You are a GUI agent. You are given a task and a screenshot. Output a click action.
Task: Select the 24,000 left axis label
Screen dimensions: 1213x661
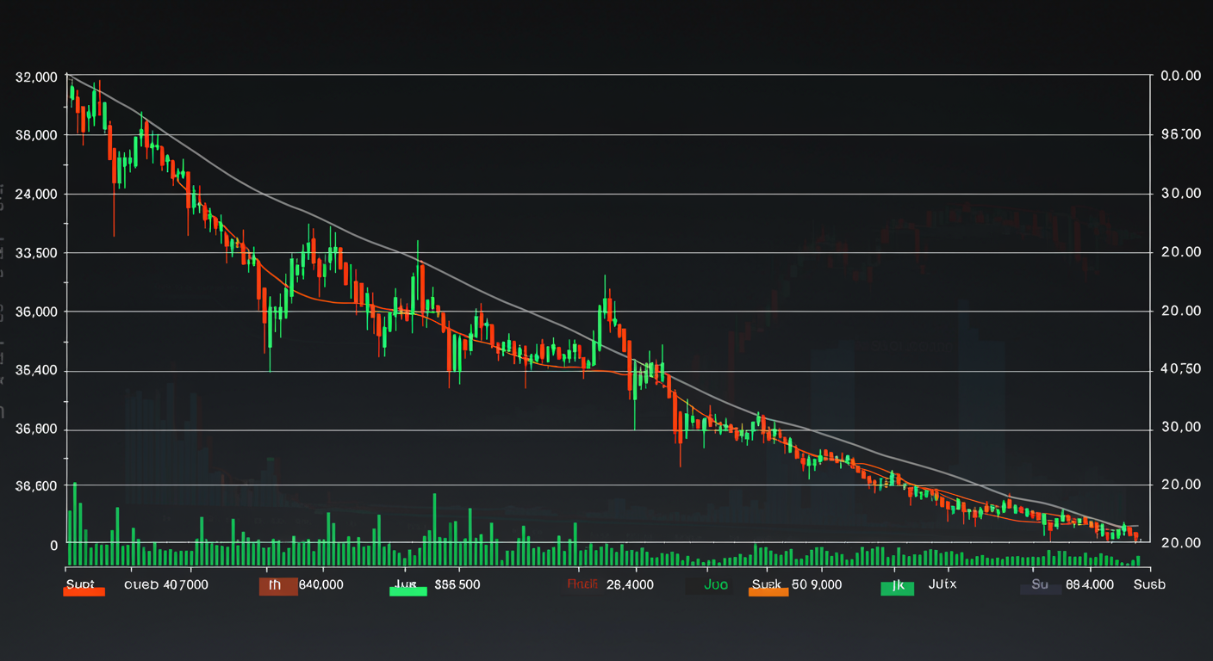pos(36,194)
